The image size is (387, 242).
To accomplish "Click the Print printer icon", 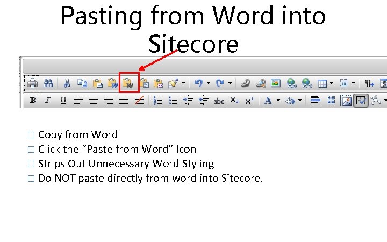I will [x=33, y=83].
